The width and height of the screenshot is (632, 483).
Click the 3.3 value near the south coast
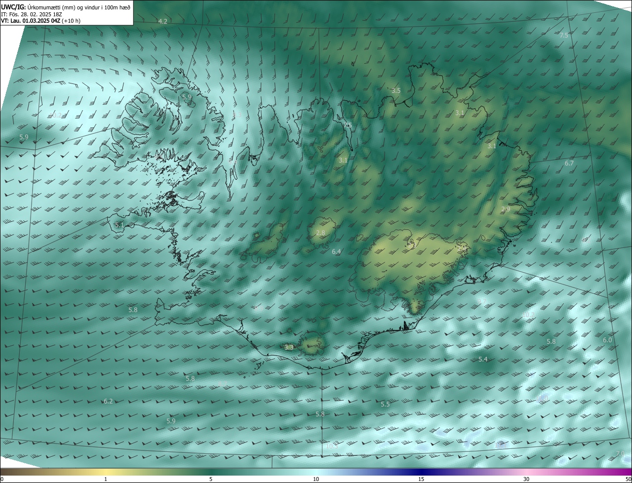(289, 348)
